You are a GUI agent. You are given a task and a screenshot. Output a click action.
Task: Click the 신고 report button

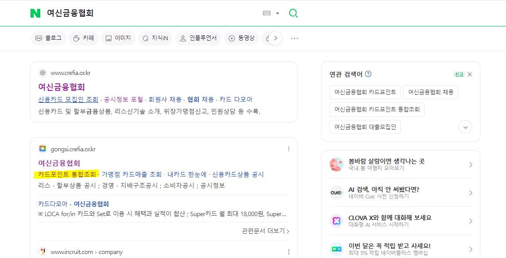pos(459,74)
